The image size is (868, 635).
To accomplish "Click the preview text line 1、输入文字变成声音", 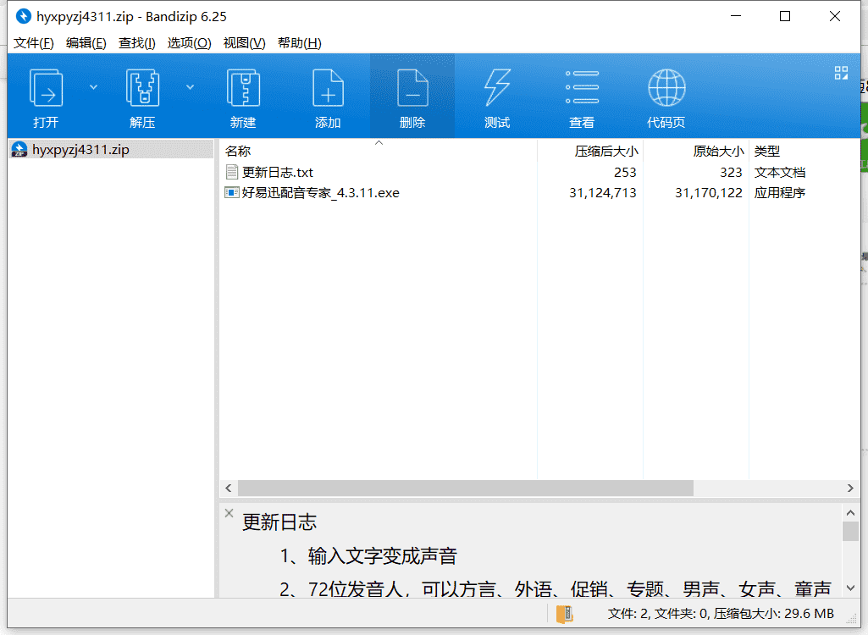I will [x=368, y=555].
